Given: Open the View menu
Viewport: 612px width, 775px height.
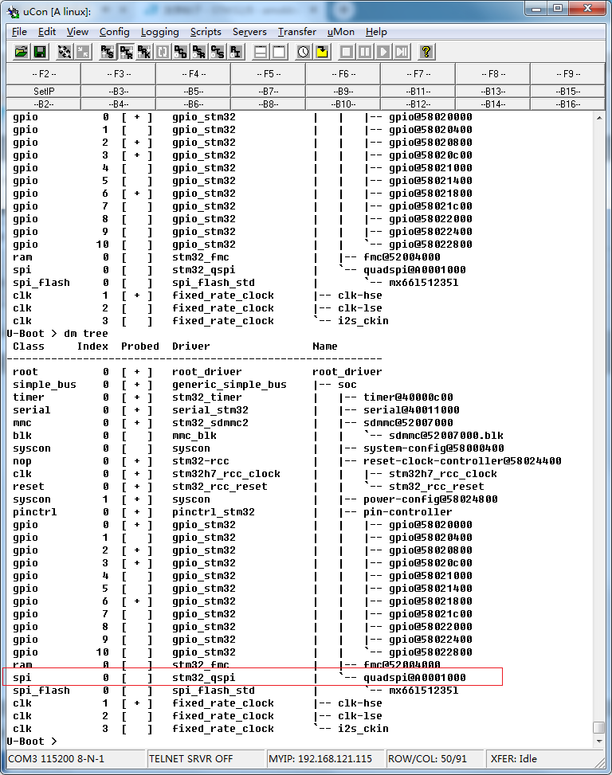Looking at the screenshot, I should coord(77,32).
